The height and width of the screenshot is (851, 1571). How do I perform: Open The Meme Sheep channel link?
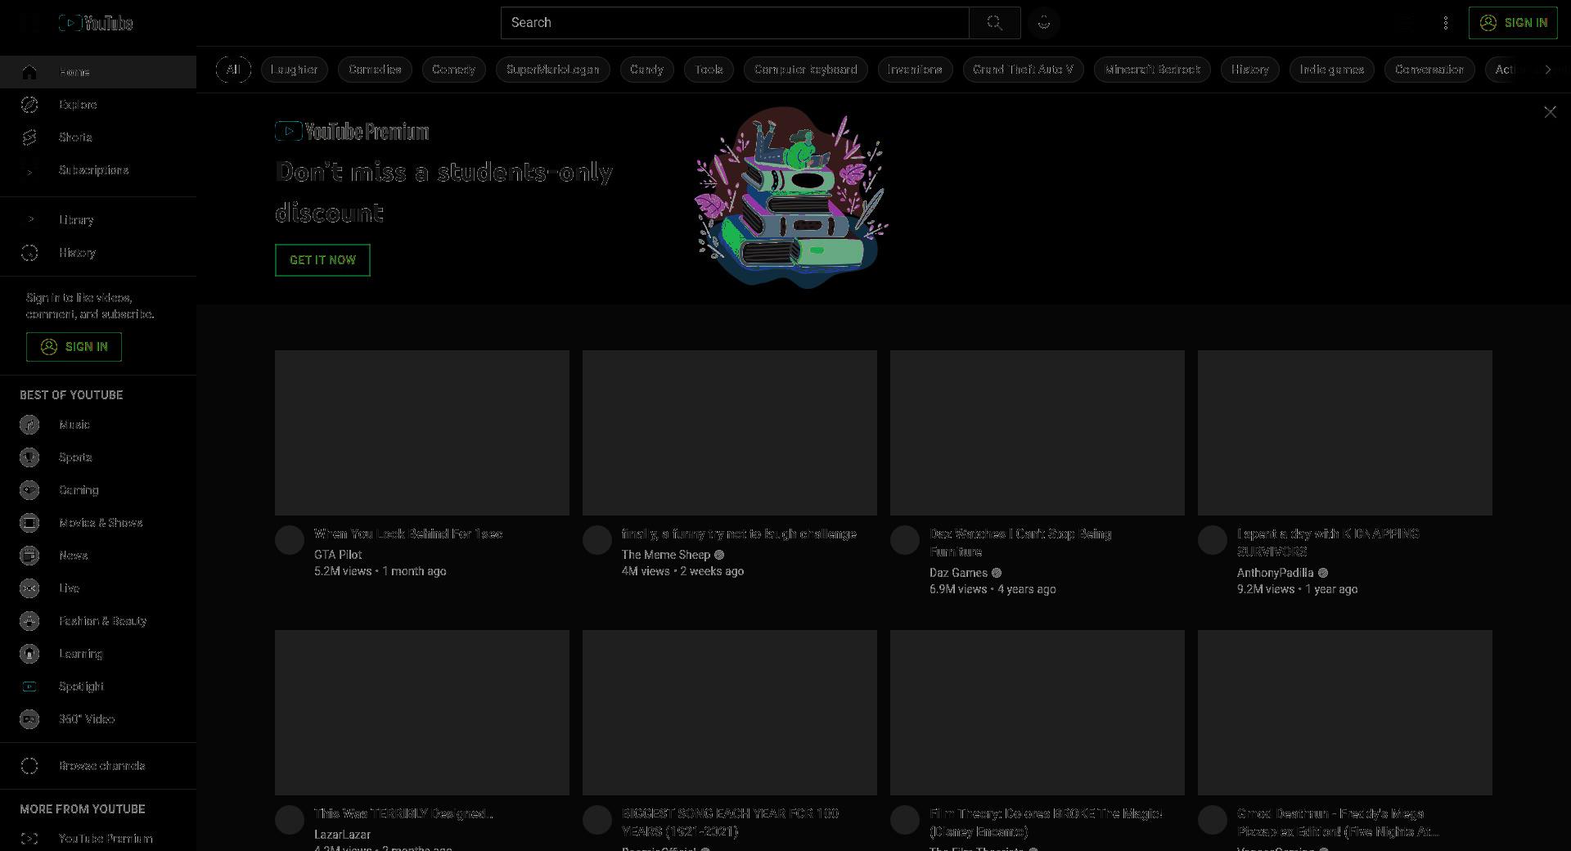[666, 555]
